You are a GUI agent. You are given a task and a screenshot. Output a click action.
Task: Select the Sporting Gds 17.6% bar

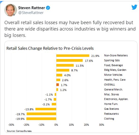pos(69,61)
